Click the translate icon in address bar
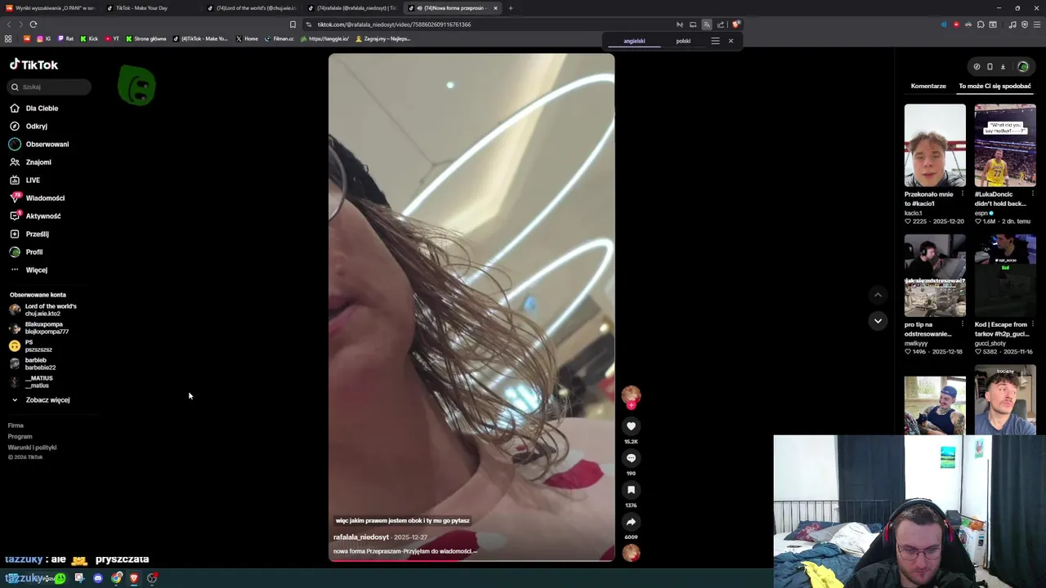1046x588 pixels. click(707, 24)
